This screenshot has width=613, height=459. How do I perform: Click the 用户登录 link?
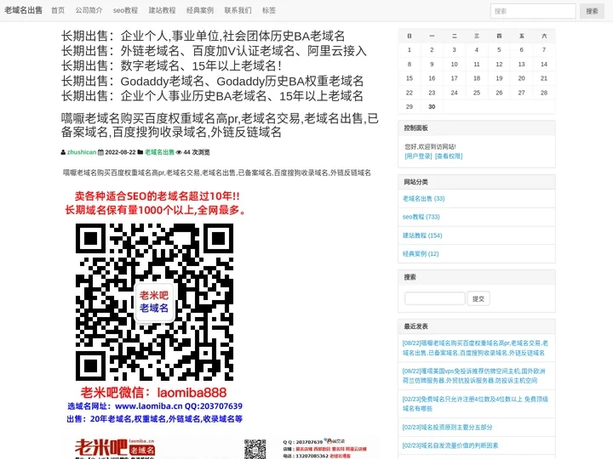418,156
